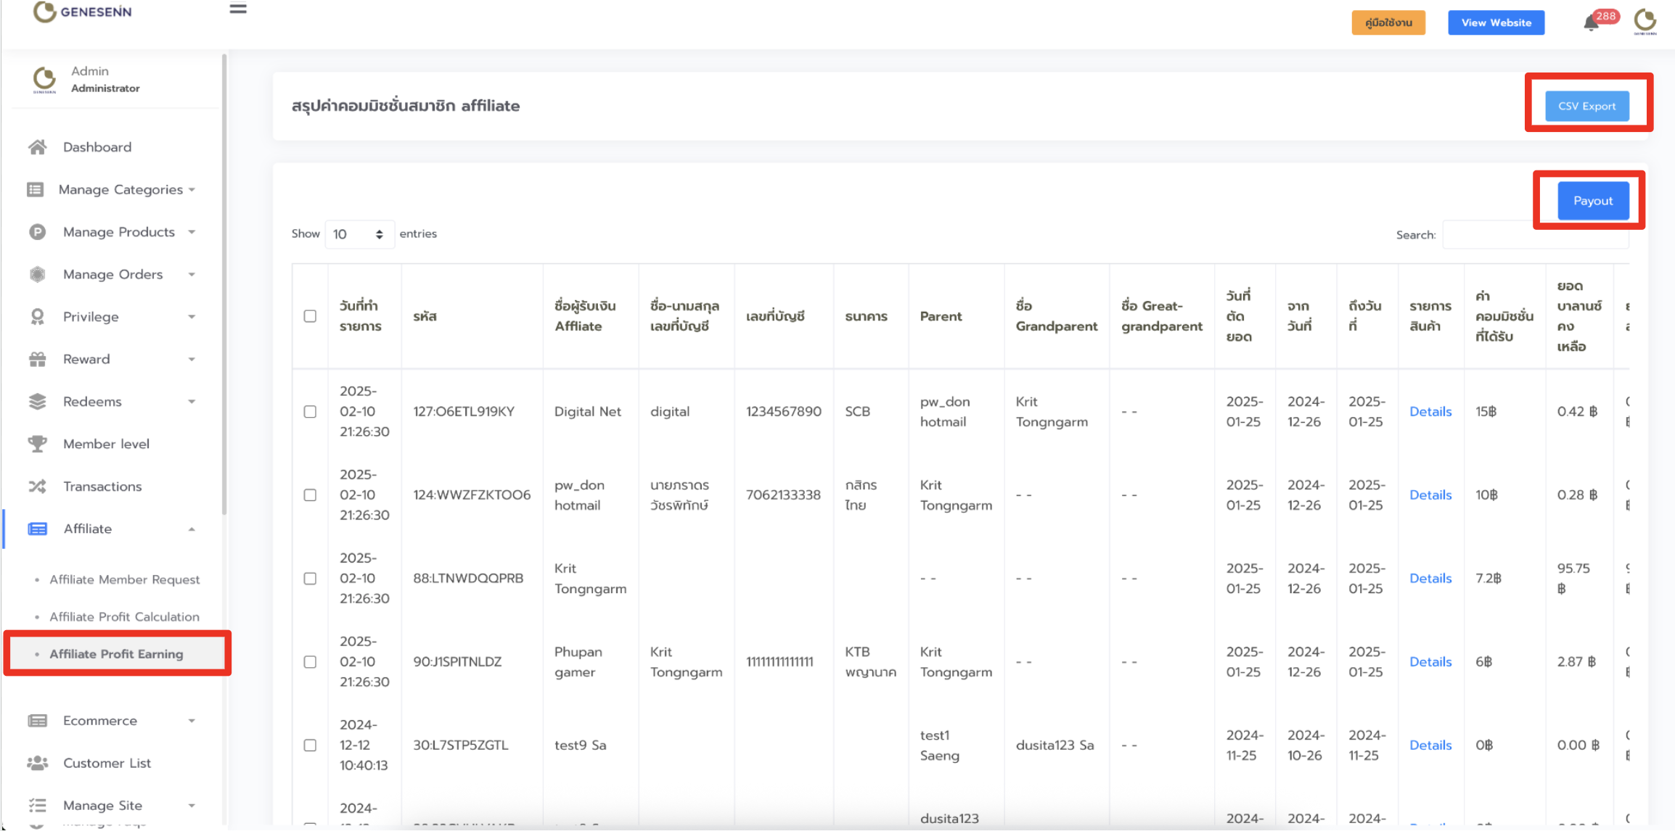This screenshot has width=1675, height=831.
Task: Toggle the select-all checkbox in table header
Action: click(x=310, y=316)
